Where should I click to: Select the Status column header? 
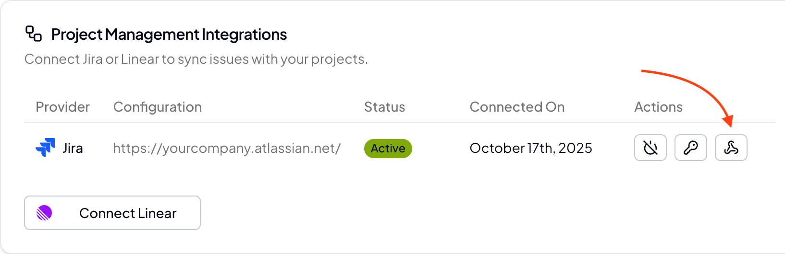click(x=384, y=107)
